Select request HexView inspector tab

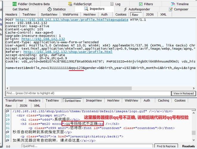[90, 14]
